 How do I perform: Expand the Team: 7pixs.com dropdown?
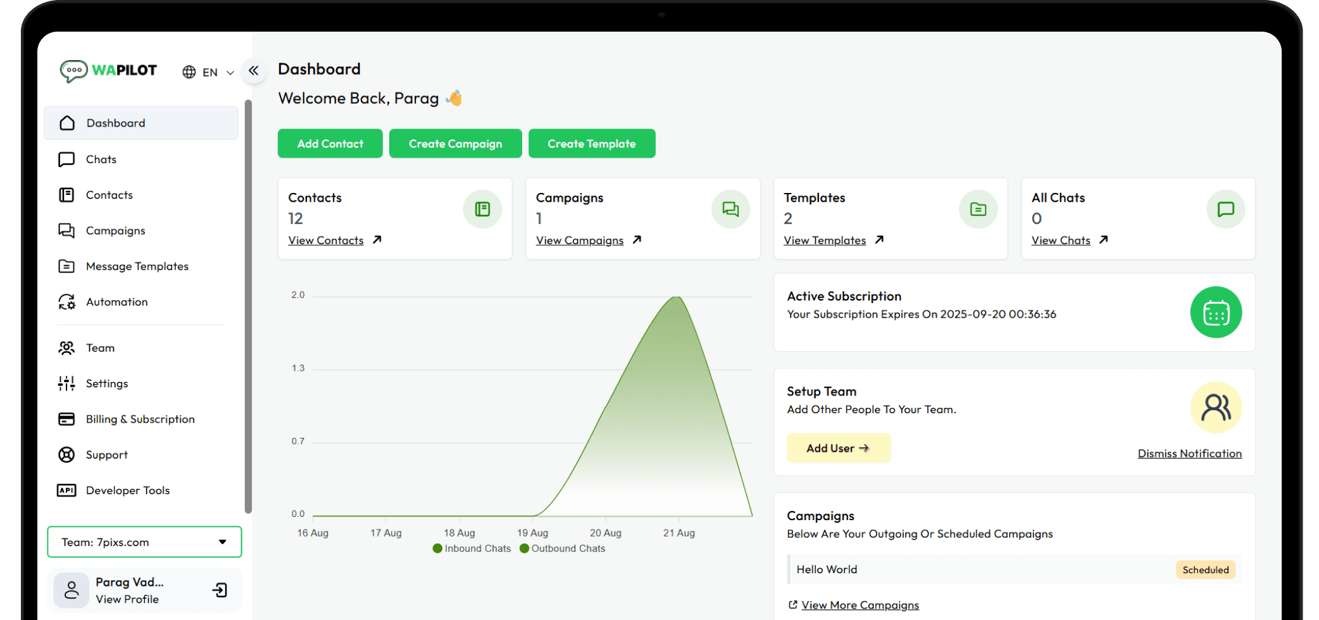(144, 542)
